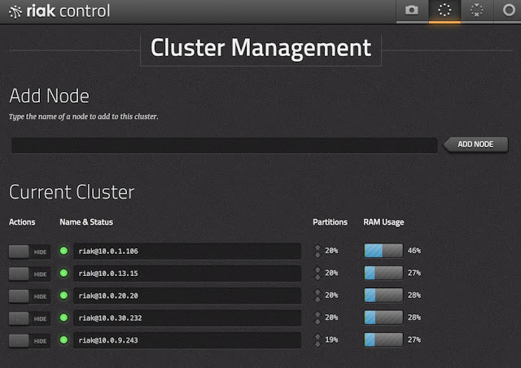Toggle actions switch for riak@10.0.13.15
The width and height of the screenshot is (521, 368).
(29, 273)
